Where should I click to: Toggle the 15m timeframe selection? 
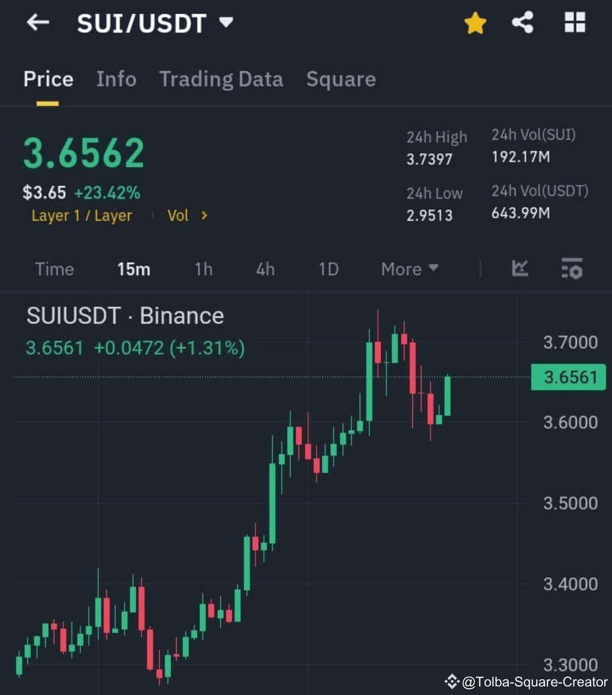(134, 269)
